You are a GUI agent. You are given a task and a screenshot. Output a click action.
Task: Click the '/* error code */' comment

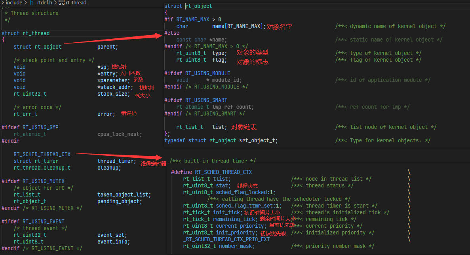click(x=37, y=107)
